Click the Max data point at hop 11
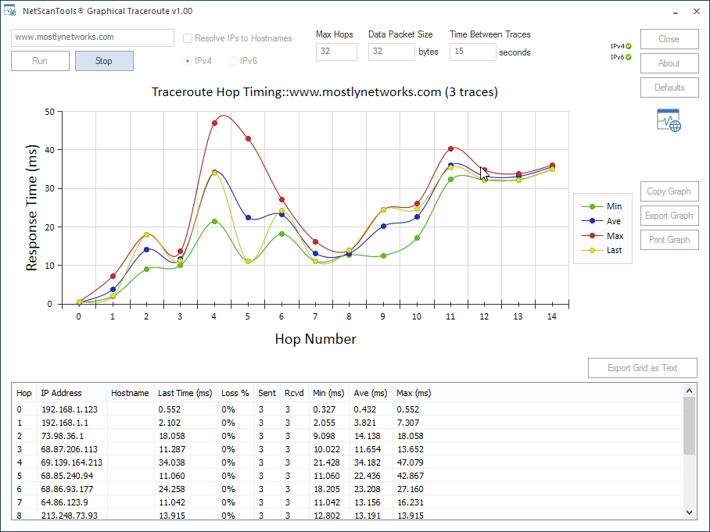This screenshot has width=710, height=532. (x=450, y=149)
